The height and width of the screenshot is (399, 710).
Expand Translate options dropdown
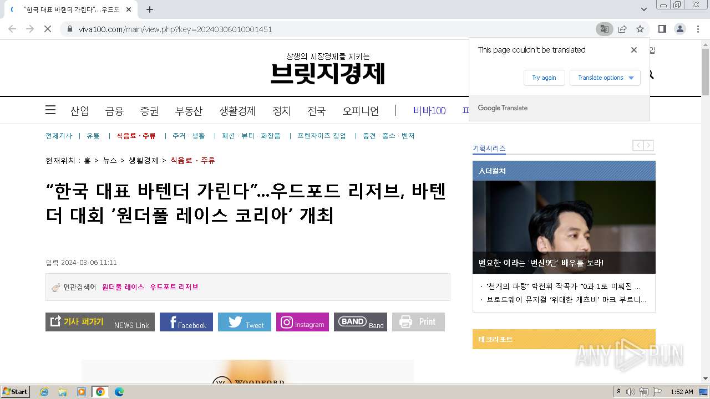click(x=605, y=78)
